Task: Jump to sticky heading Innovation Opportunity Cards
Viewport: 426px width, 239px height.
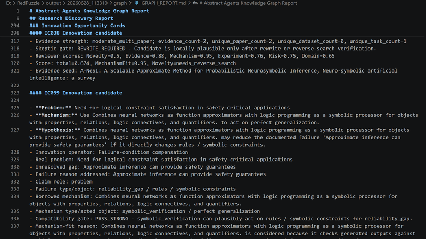Action: [77, 25]
